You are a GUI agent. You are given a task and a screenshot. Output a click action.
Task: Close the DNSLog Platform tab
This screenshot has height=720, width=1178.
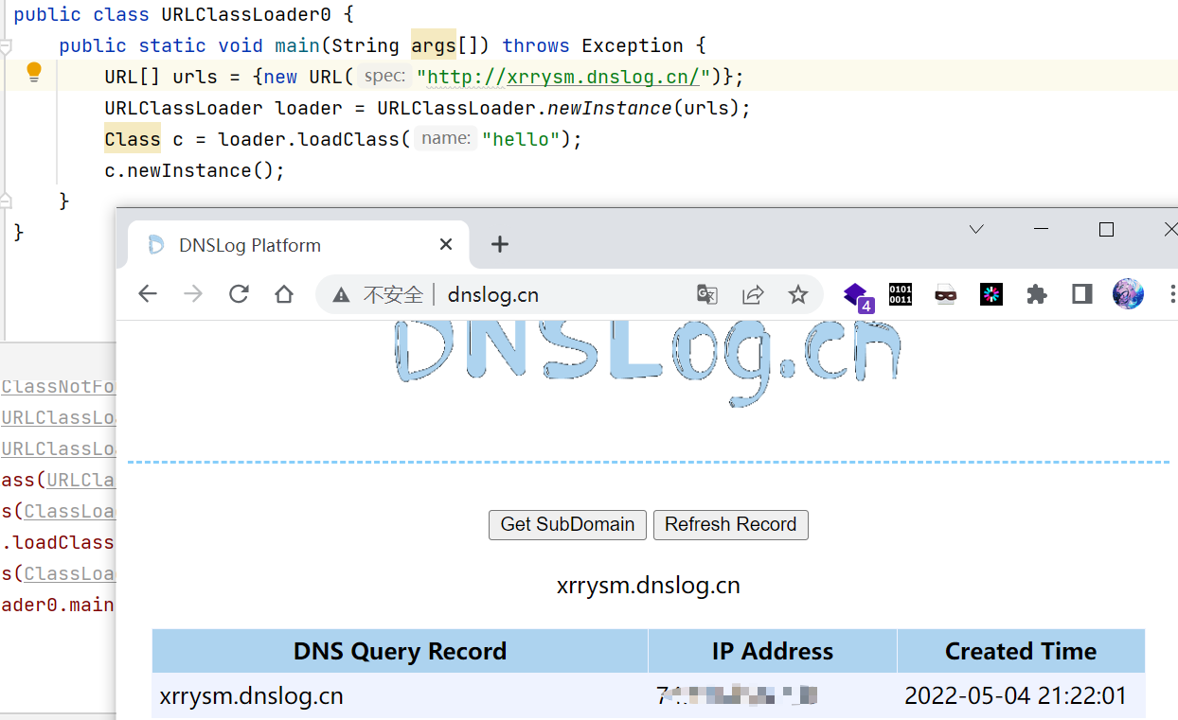(446, 244)
